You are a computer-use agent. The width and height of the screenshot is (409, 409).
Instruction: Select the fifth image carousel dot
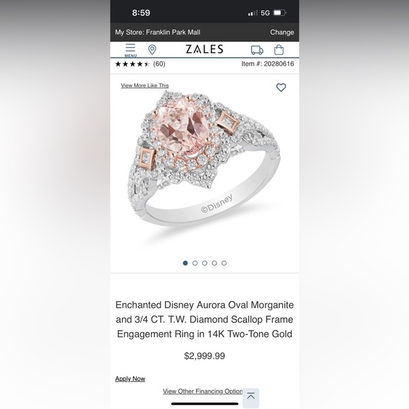pyautogui.click(x=224, y=263)
